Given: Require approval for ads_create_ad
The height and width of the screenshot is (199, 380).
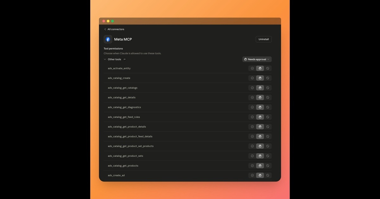Looking at the screenshot, I should coord(260,175).
